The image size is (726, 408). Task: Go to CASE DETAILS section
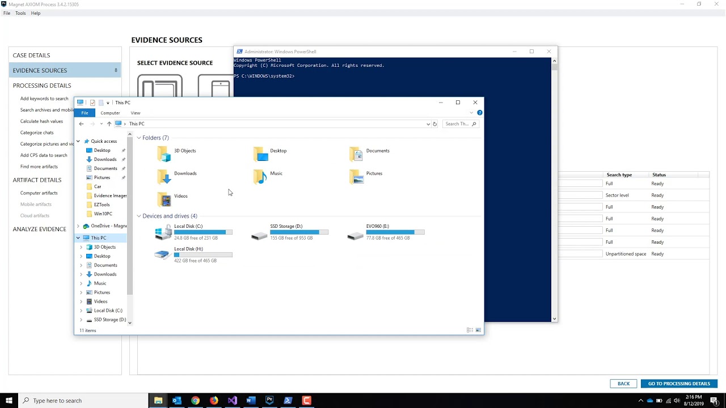coord(32,55)
